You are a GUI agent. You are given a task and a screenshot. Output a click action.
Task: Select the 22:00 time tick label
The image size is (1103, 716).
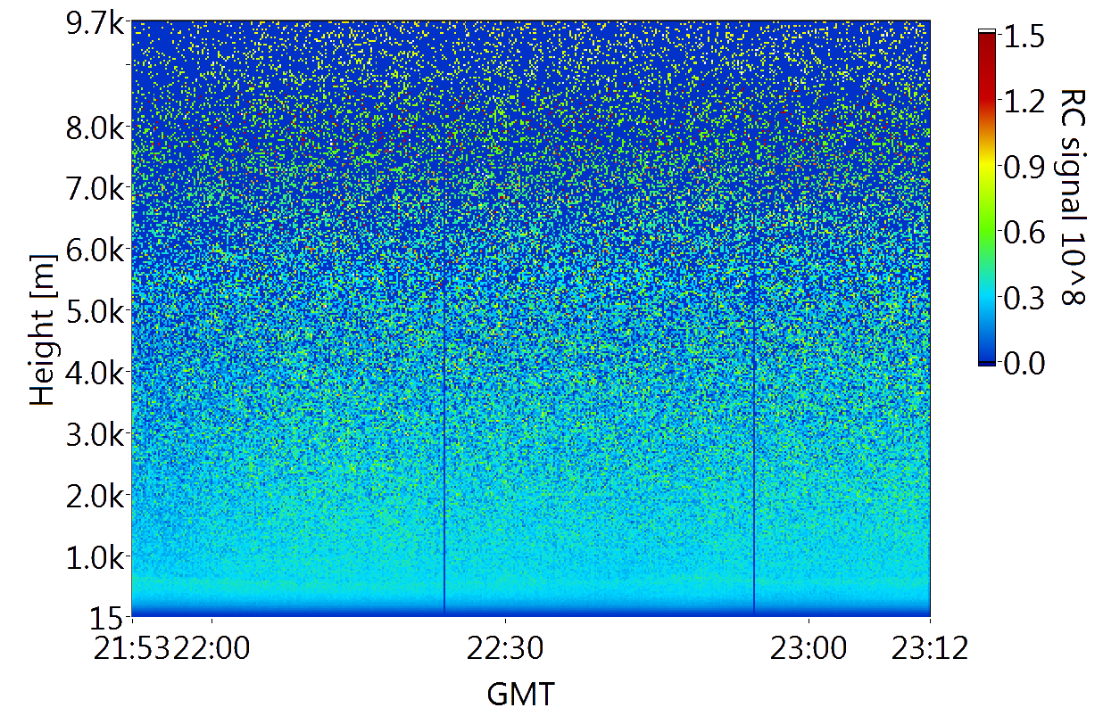pos(212,649)
